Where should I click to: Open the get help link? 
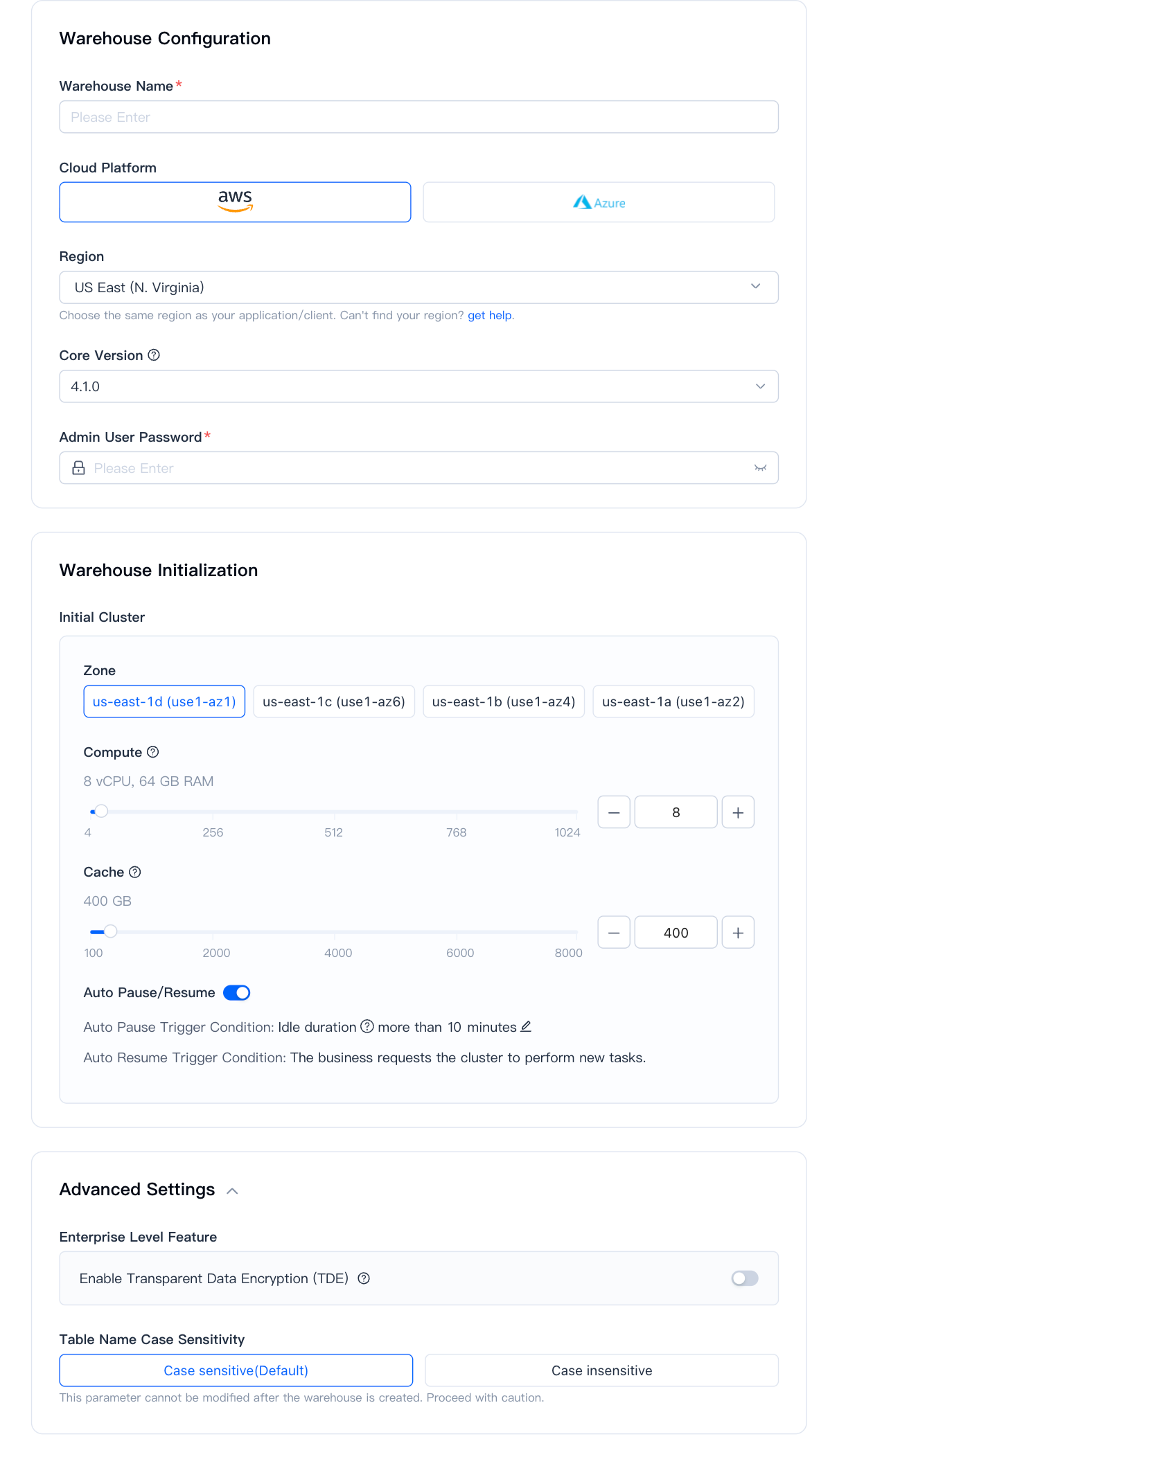(490, 315)
